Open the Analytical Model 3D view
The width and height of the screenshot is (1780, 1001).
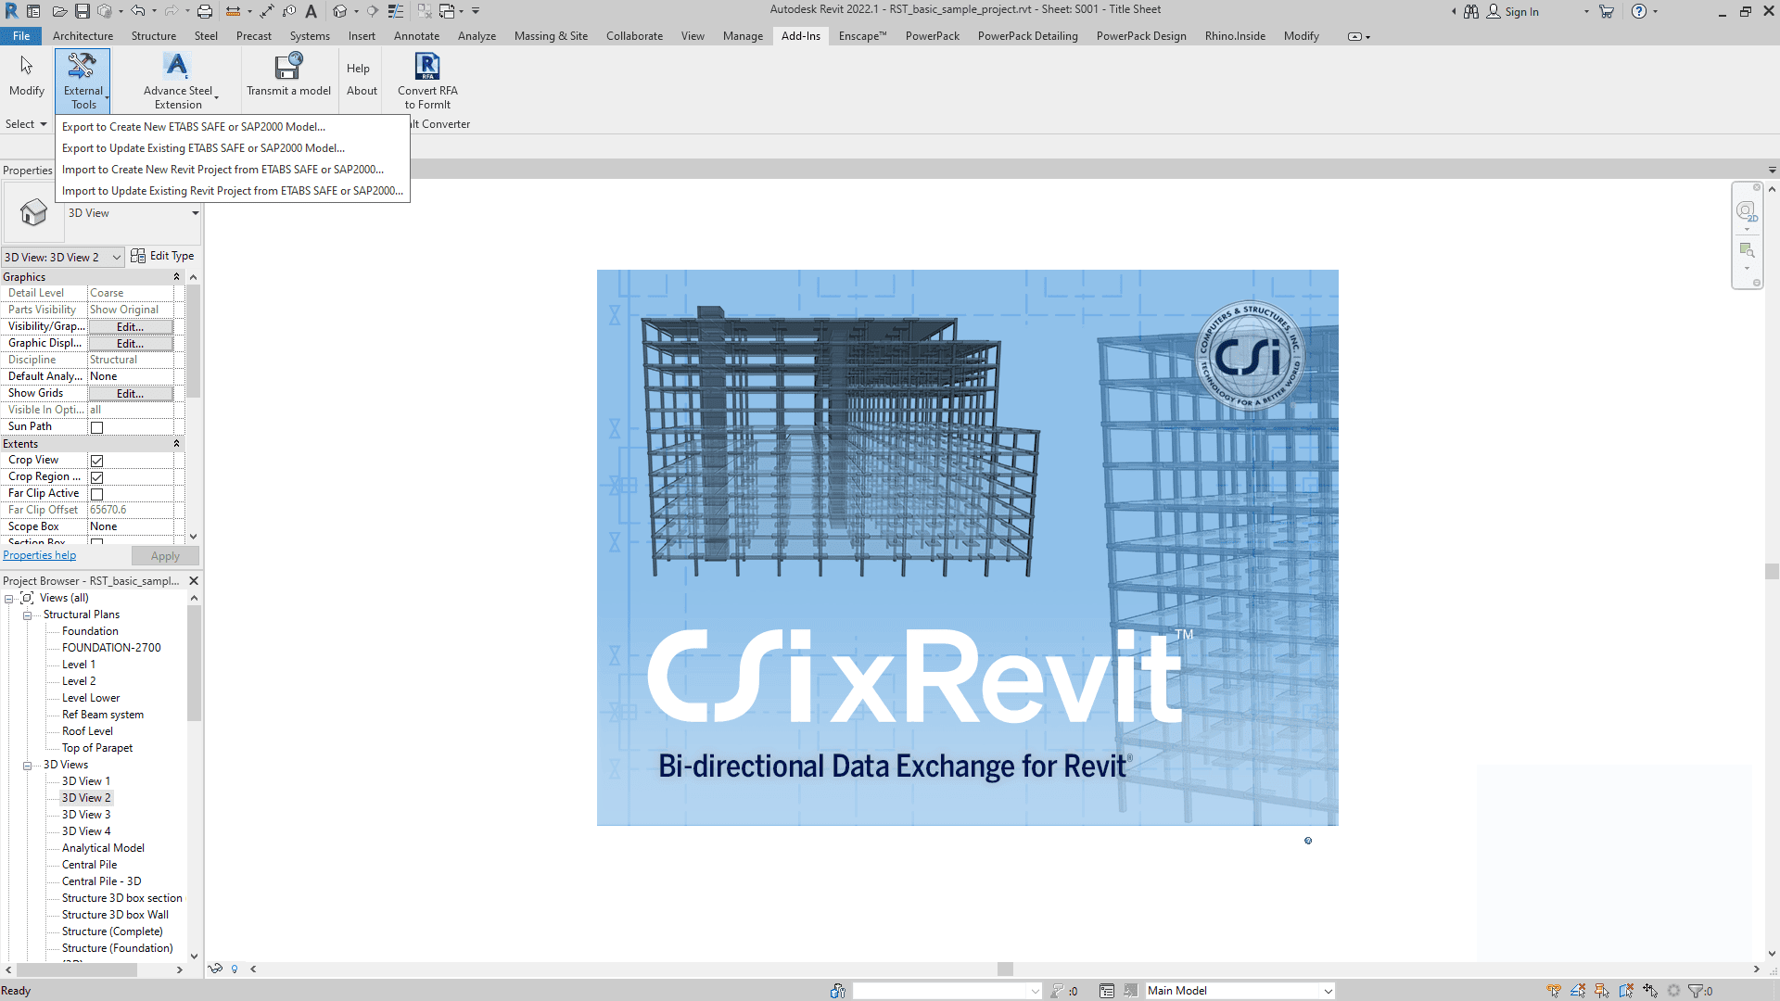pyautogui.click(x=103, y=848)
